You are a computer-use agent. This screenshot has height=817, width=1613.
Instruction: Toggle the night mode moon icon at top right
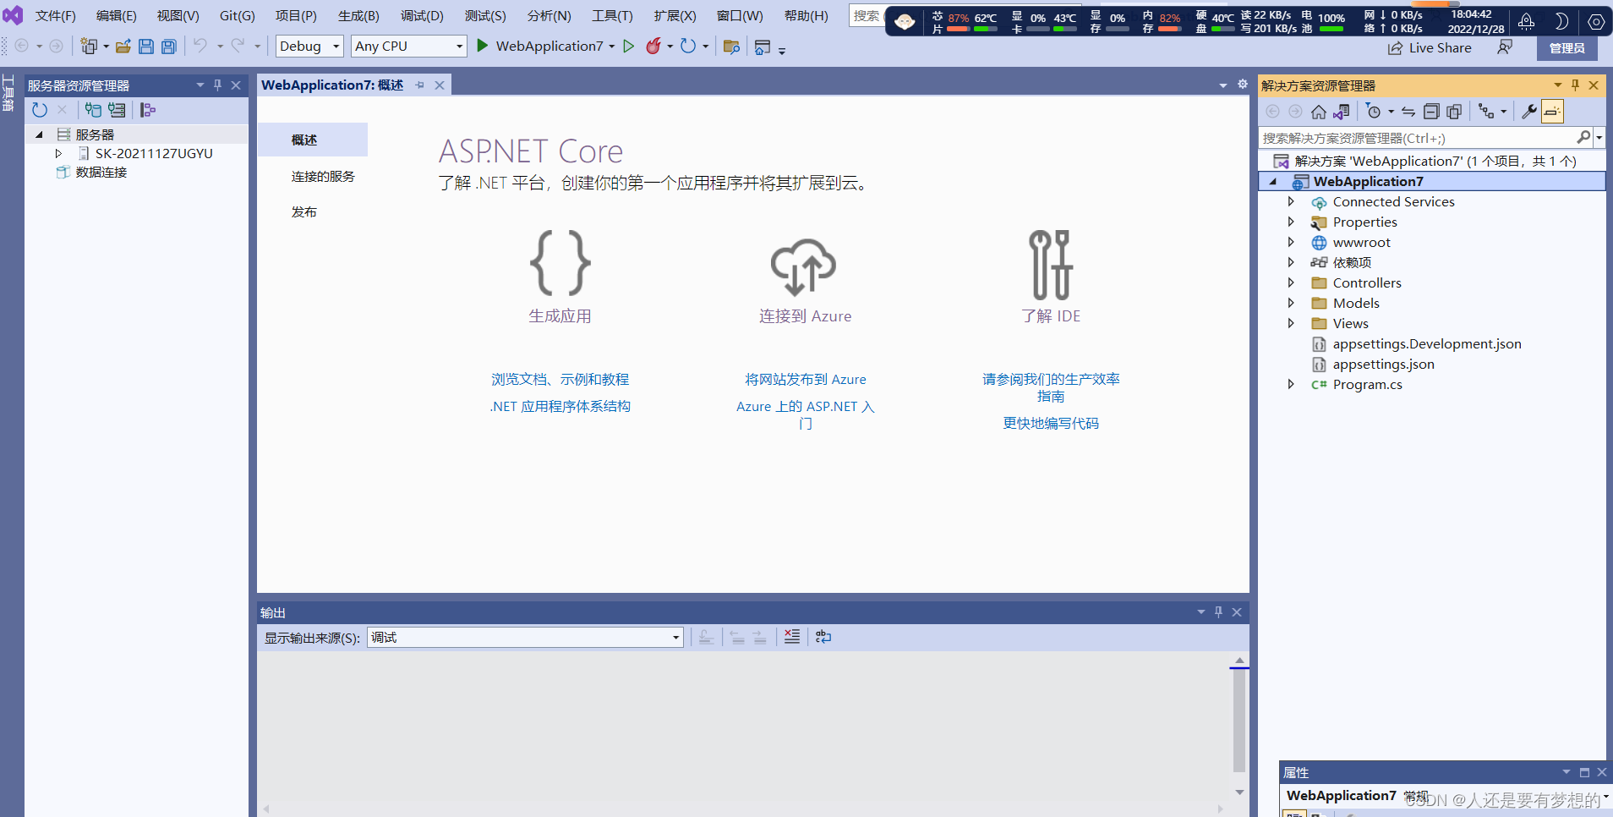tap(1561, 21)
